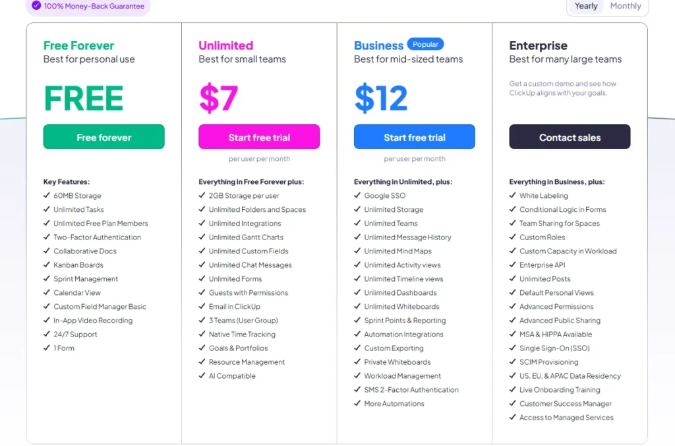Click checkmark beside Enterprise API
Screen dimensions: 675x446
(513, 265)
